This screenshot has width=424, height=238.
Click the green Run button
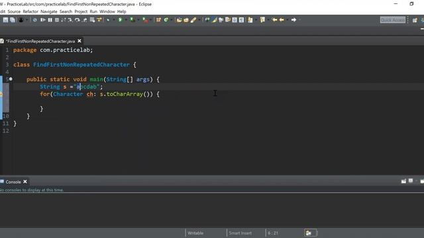click(x=120, y=20)
